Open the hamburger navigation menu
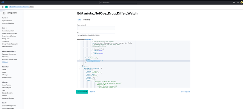This screenshot has height=109, width=243. (3, 7)
